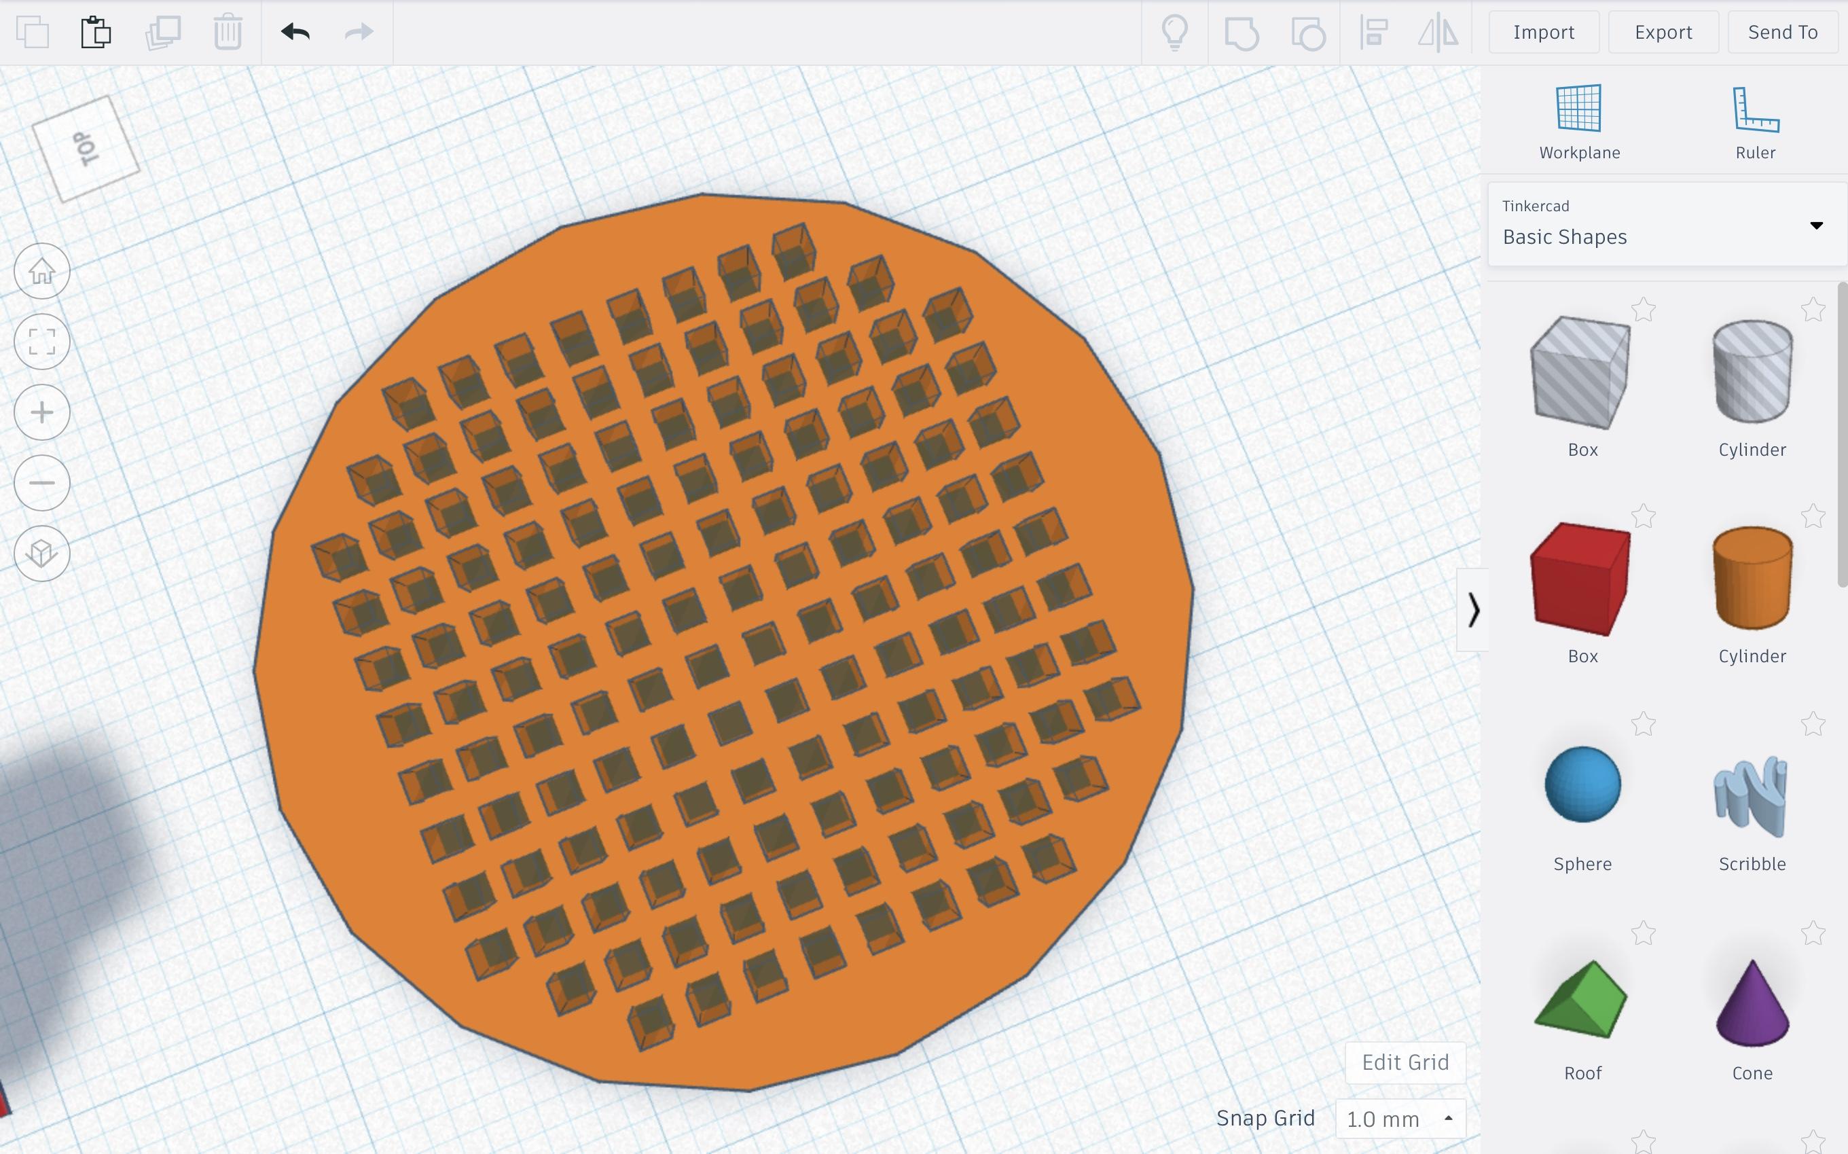Favorite the Cone with its star
The image size is (1848, 1154).
[x=1813, y=933]
